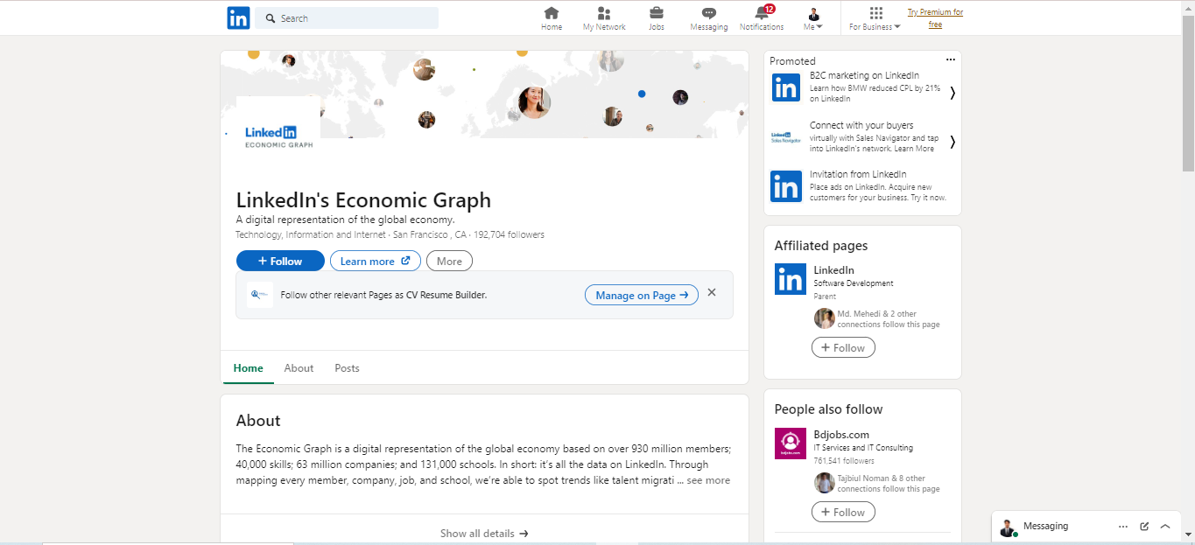Switch to the Posts tab

point(347,368)
